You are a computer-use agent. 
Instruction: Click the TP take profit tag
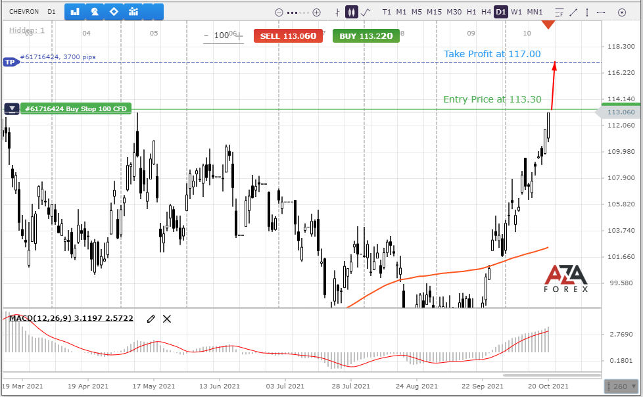point(11,62)
